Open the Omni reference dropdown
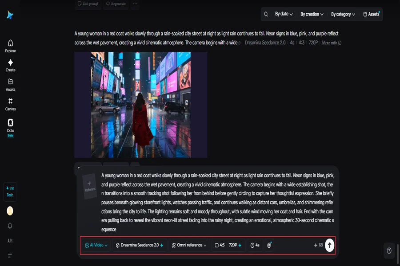Image resolution: width=400 pixels, height=266 pixels. [x=189, y=245]
